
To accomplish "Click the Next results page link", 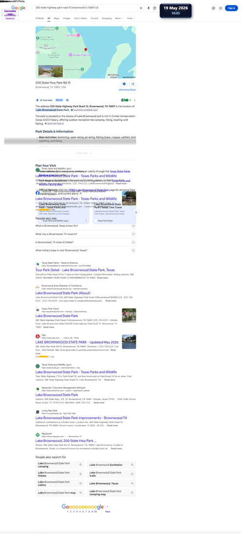I will pyautogui.click(x=107, y=511).
